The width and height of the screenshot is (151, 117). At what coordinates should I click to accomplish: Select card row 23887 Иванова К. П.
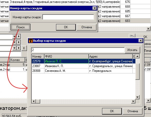tap(83, 66)
